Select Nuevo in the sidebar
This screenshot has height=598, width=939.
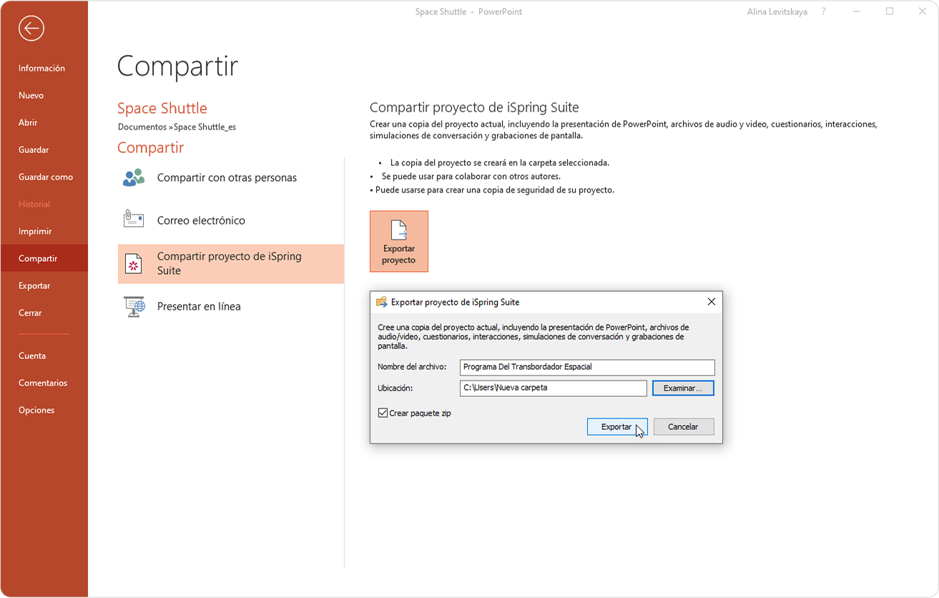(x=31, y=95)
